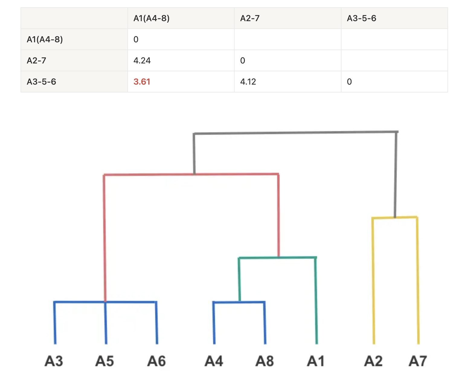Select the A7 leaf label

click(418, 361)
